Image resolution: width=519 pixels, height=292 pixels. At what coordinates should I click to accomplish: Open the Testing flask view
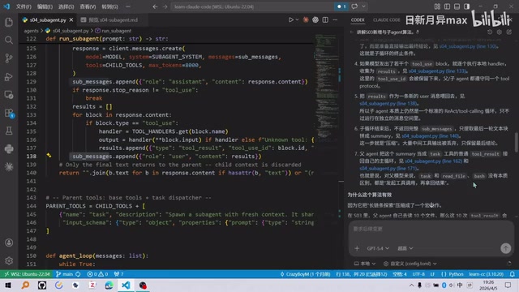pyautogui.click(x=9, y=131)
